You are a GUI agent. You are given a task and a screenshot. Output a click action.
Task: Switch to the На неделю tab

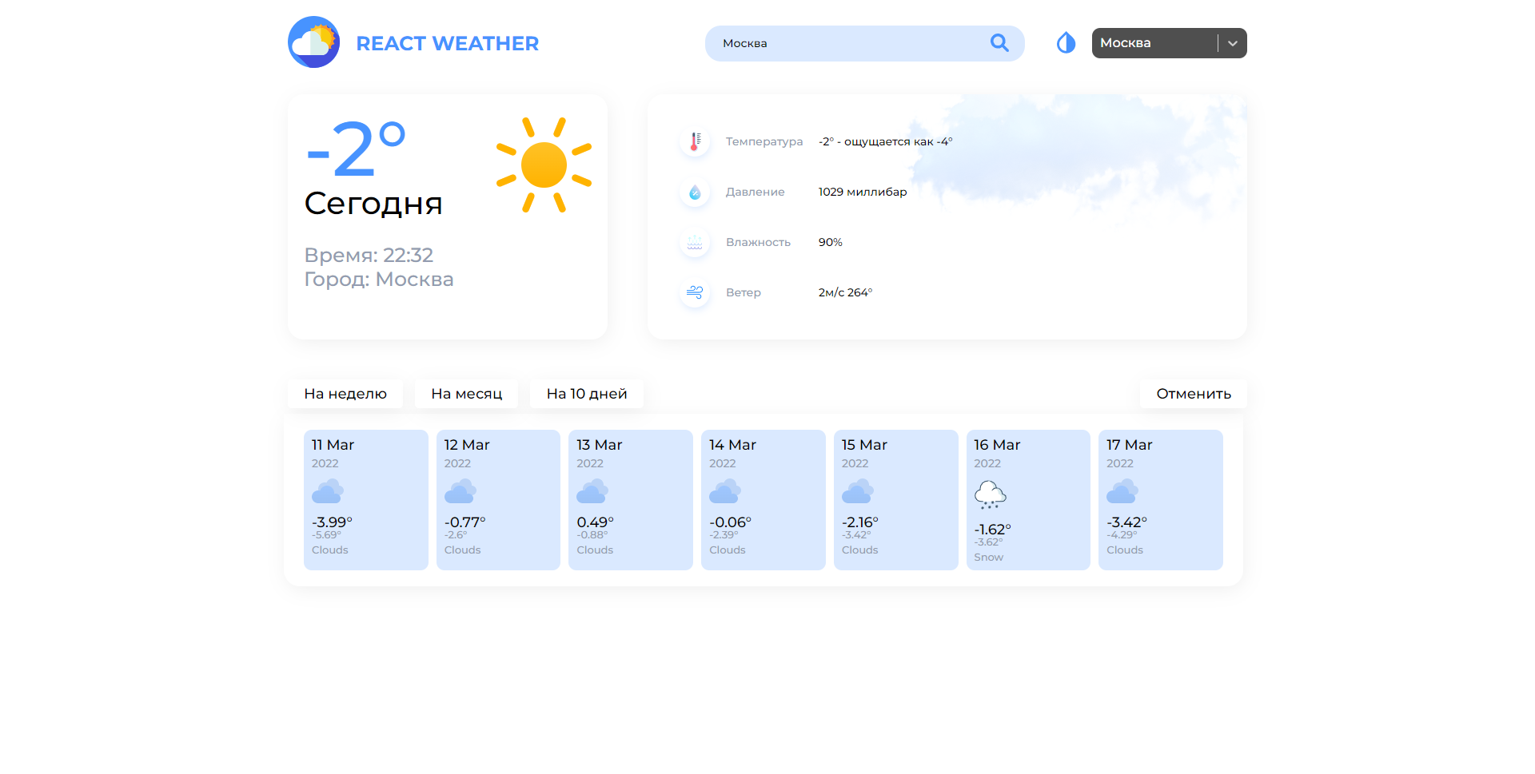click(x=345, y=394)
